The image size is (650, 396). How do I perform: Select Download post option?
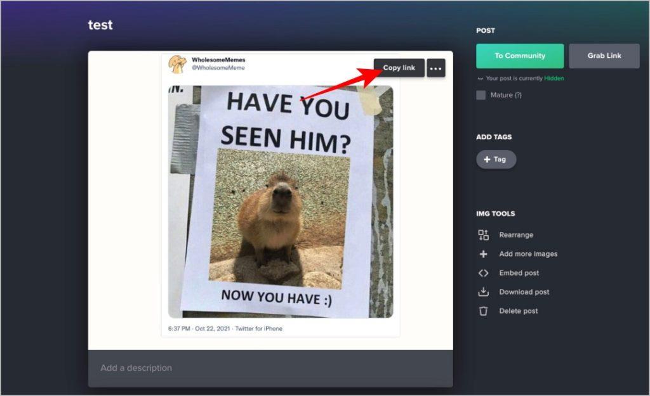(x=524, y=292)
